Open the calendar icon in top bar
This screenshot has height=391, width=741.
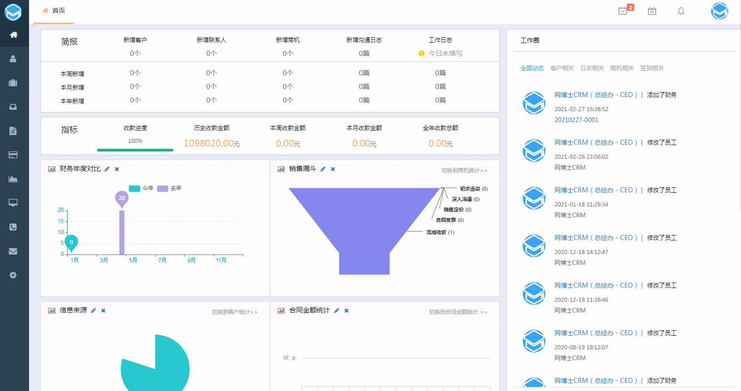click(652, 11)
